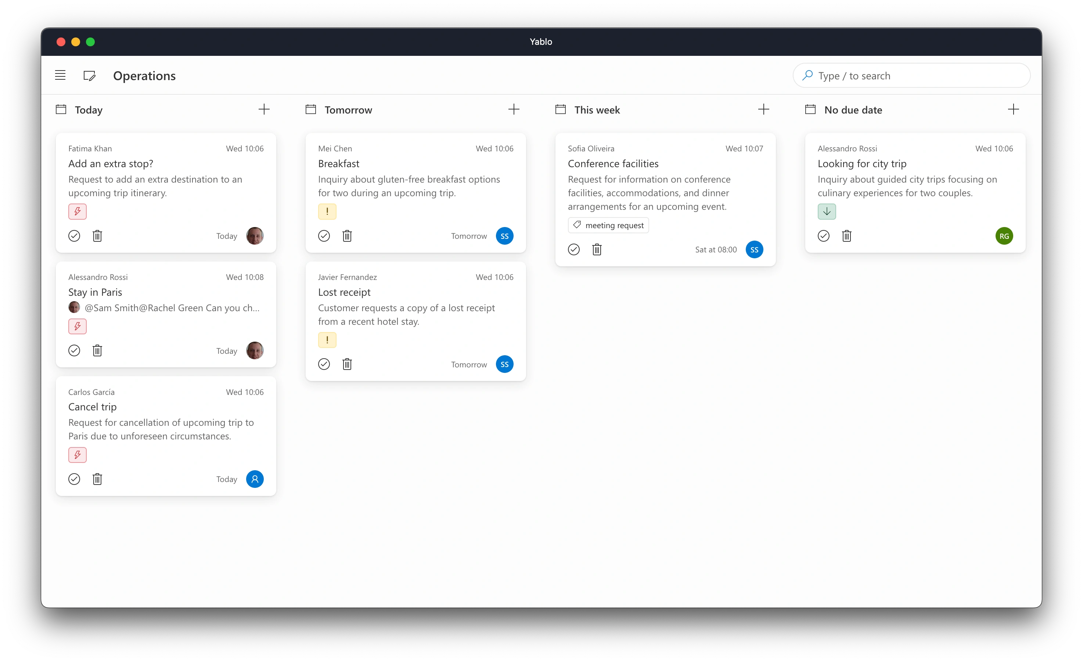Viewport: 1083px width, 662px height.
Task: Click RG assignee avatar on city trip card
Action: click(x=1004, y=236)
